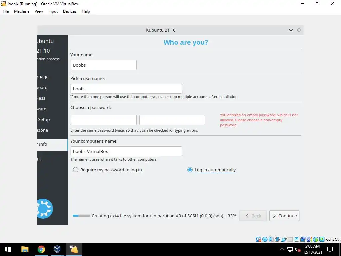Click the 'Pick a username' input field
The image size is (341, 256).
(126, 89)
